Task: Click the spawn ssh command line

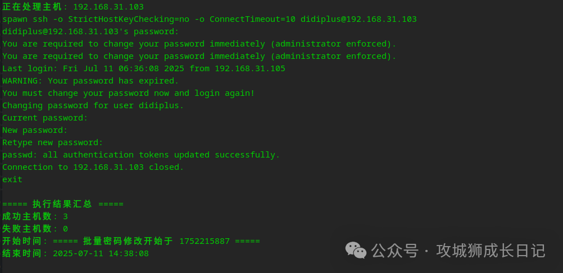Action: (209, 19)
